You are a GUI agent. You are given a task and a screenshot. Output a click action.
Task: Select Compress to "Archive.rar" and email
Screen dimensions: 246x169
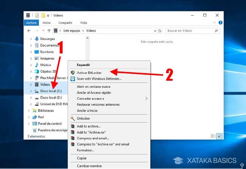click(109, 144)
